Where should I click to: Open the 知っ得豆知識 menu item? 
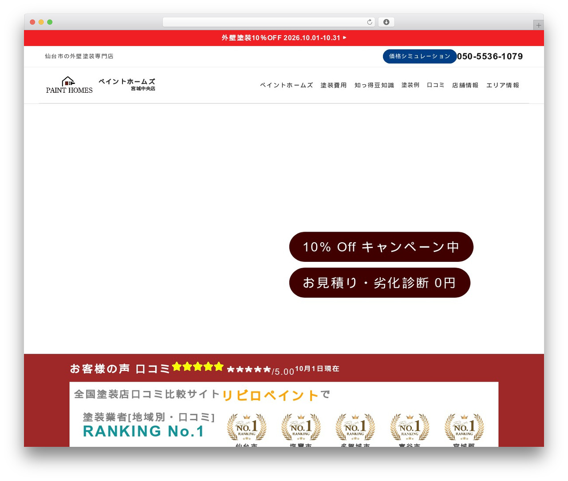click(374, 85)
